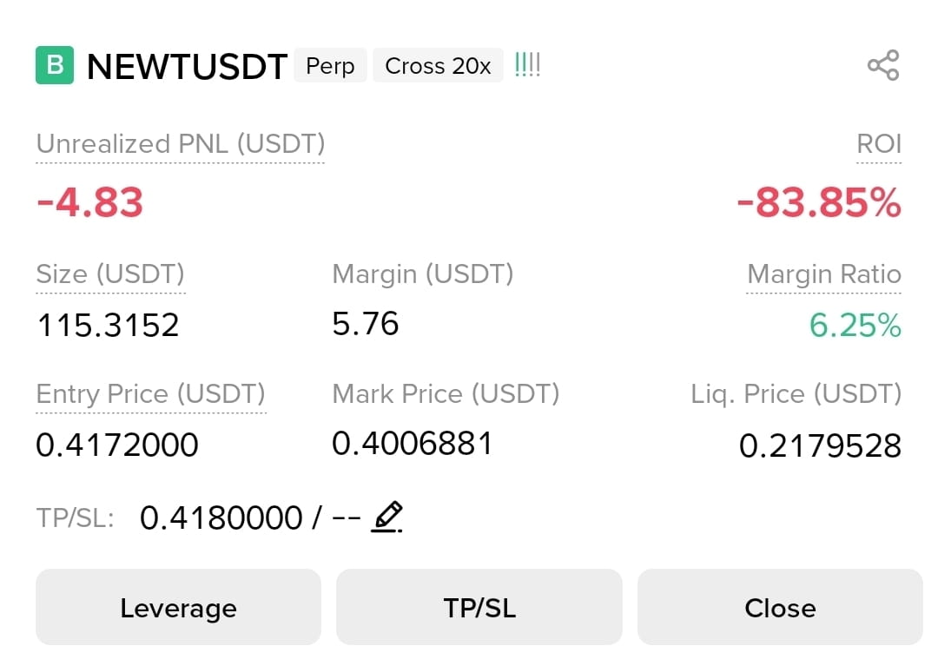Open the TP/SL button
The image size is (938, 666).
point(479,608)
